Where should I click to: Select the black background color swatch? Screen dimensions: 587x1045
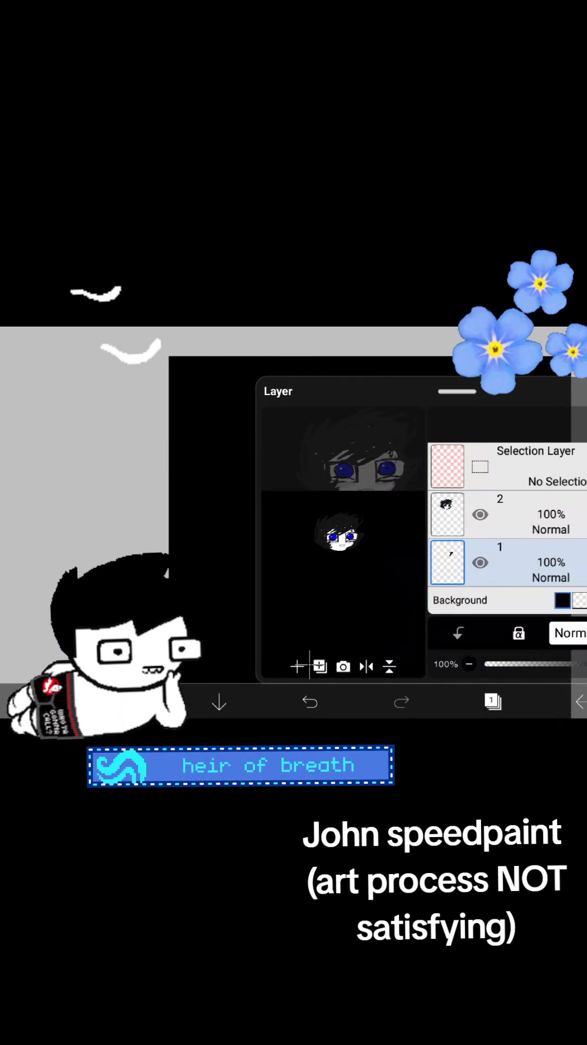[x=563, y=600]
